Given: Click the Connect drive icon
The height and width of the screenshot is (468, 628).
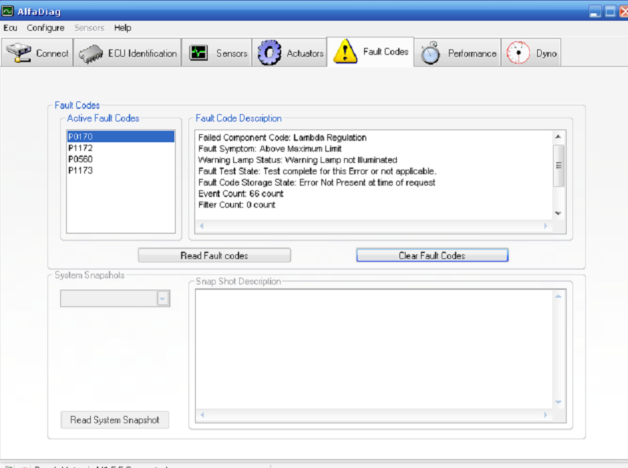Looking at the screenshot, I should 19,53.
